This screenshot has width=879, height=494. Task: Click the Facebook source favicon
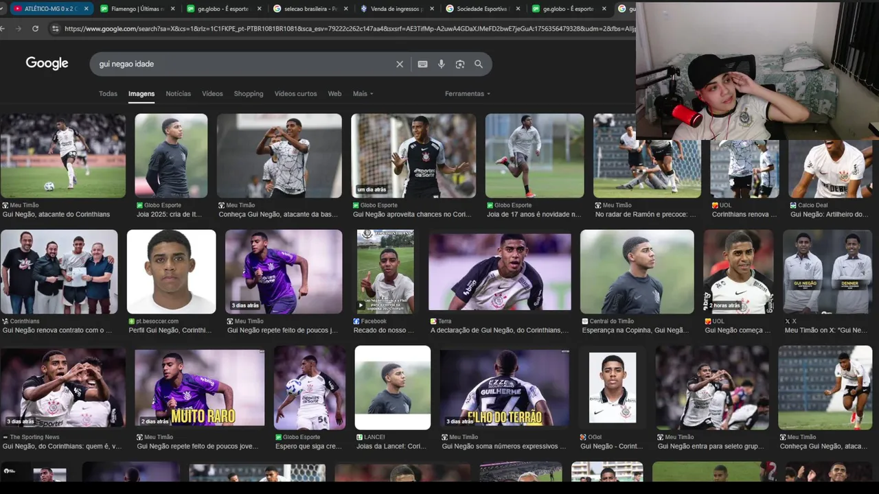(356, 321)
